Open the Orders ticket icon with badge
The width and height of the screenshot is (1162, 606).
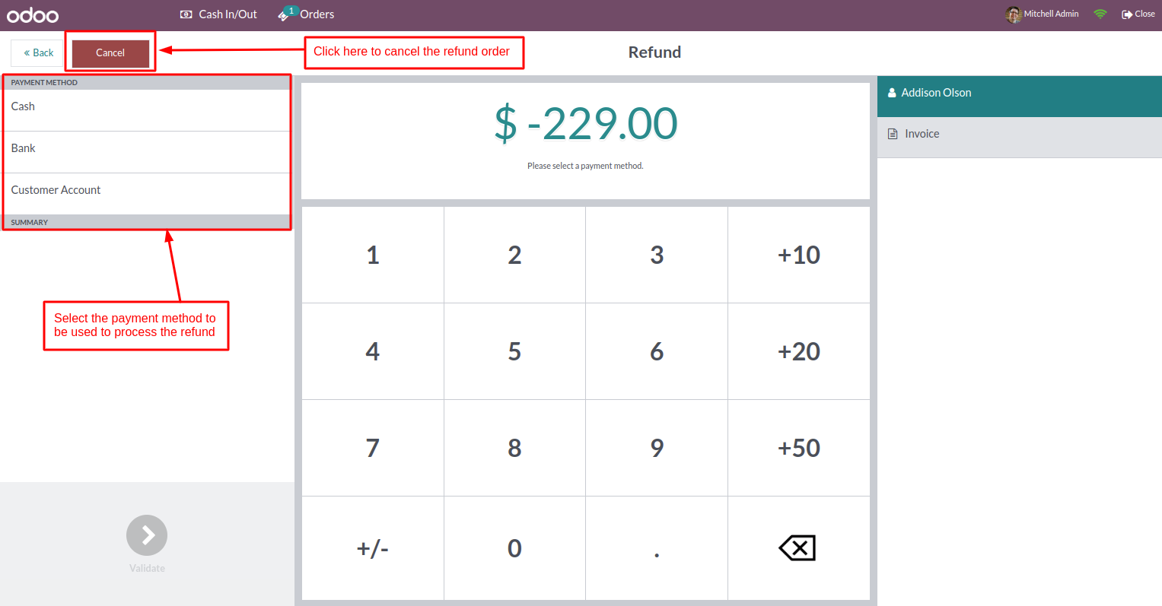[287, 14]
